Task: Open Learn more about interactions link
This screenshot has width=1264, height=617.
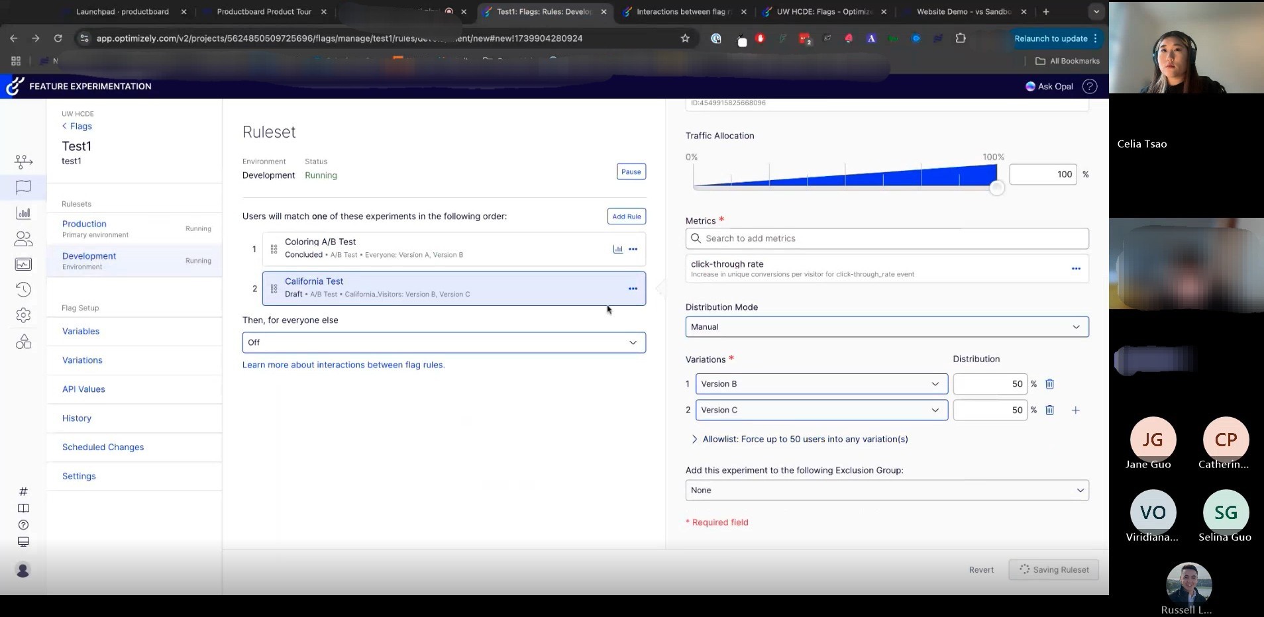Action: 343,365
